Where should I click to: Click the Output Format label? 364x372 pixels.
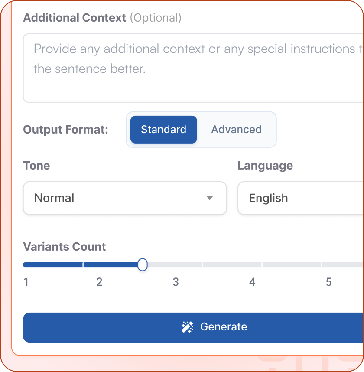pos(65,129)
